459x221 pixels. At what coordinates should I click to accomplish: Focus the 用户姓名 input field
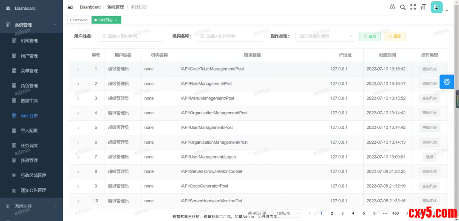pyautogui.click(x=131, y=37)
